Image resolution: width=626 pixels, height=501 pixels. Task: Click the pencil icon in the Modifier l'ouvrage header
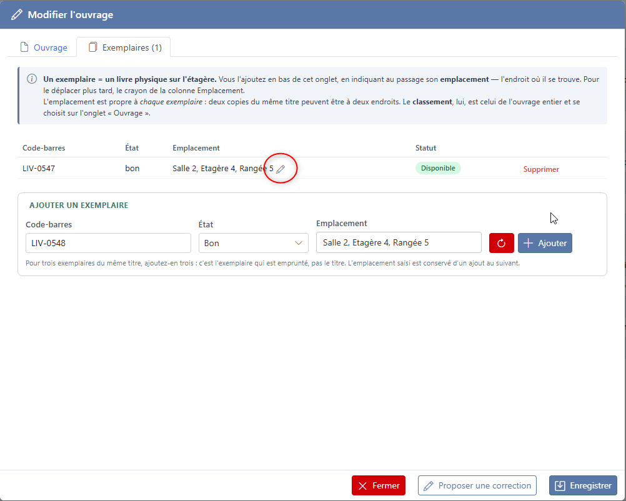coord(17,15)
